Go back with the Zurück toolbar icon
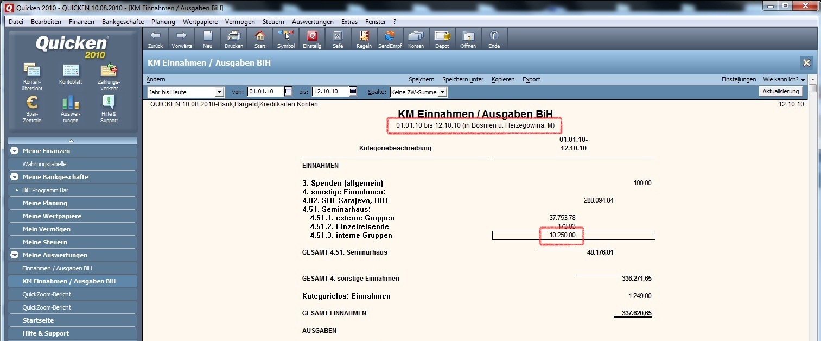 (155, 39)
